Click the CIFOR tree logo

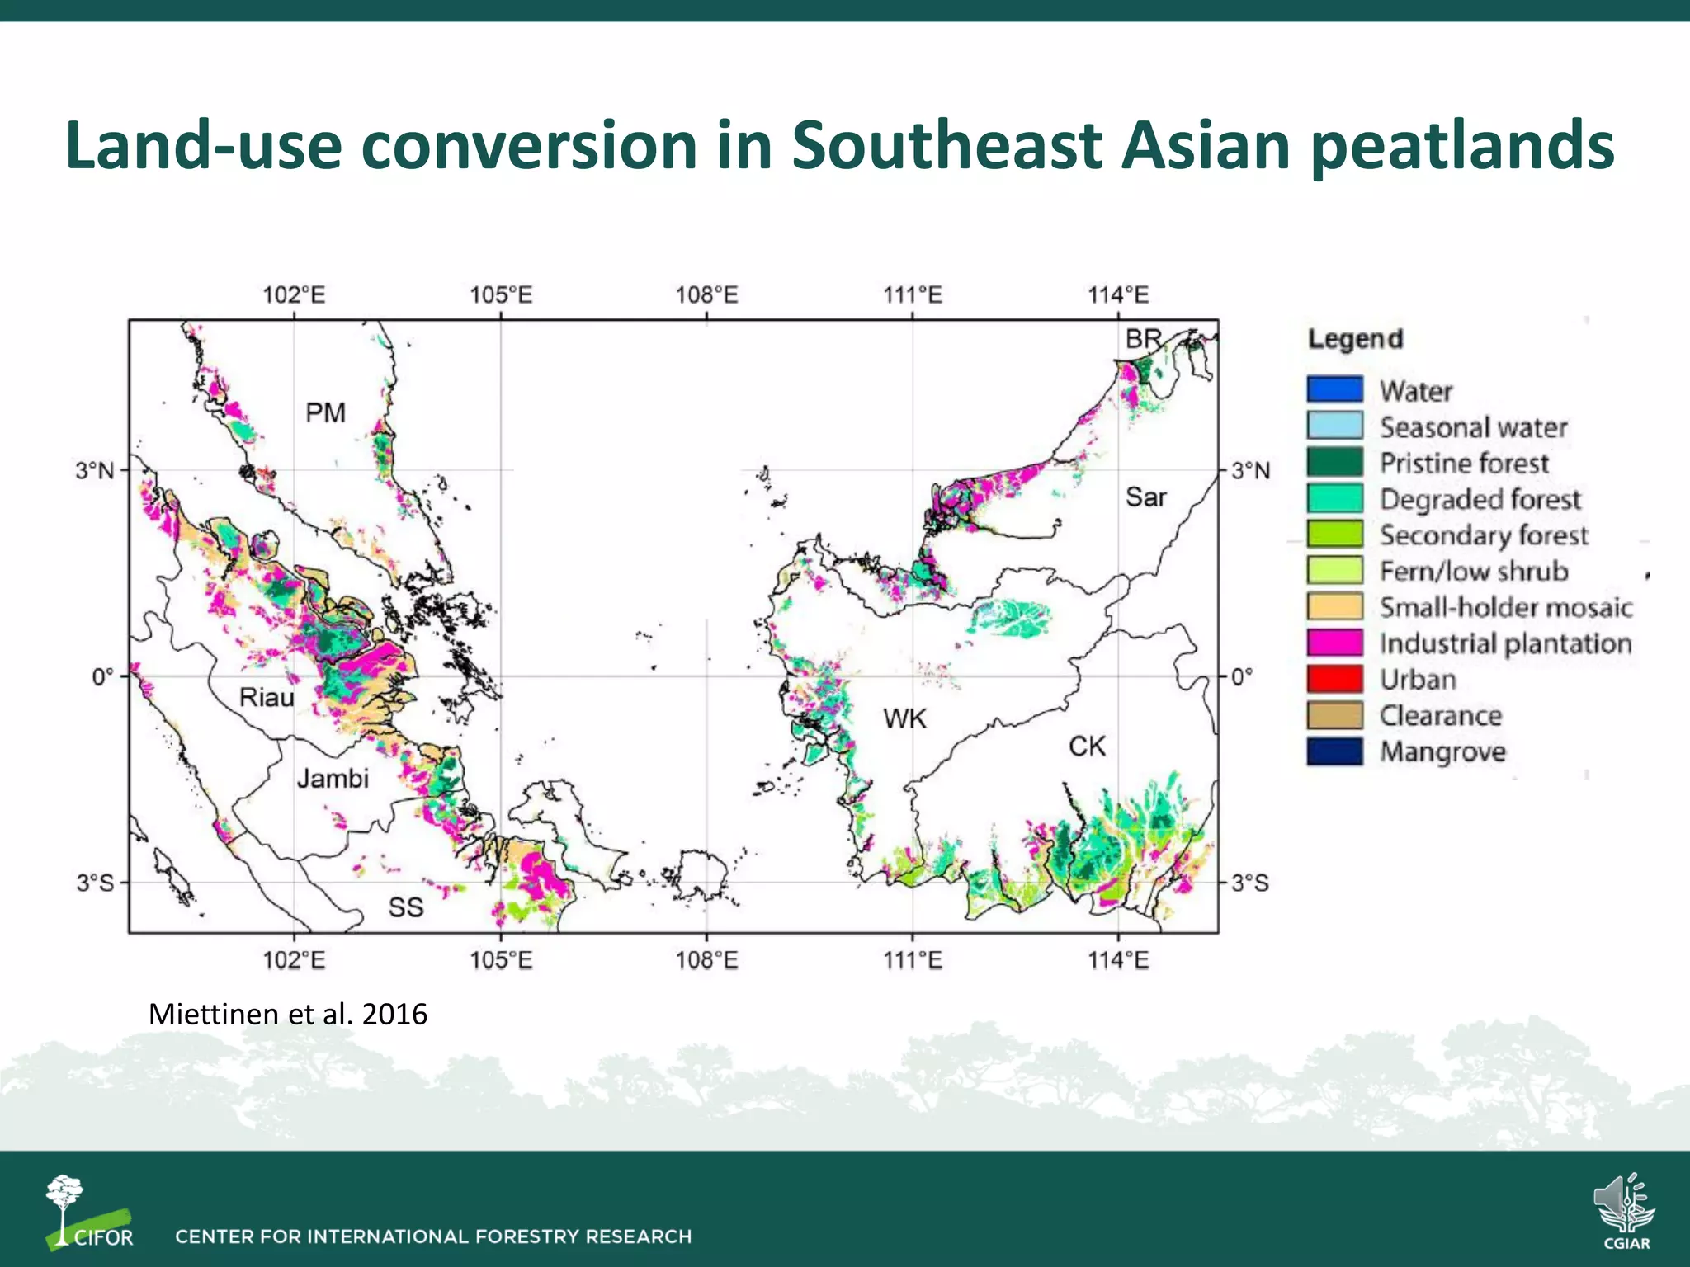[x=89, y=1212]
